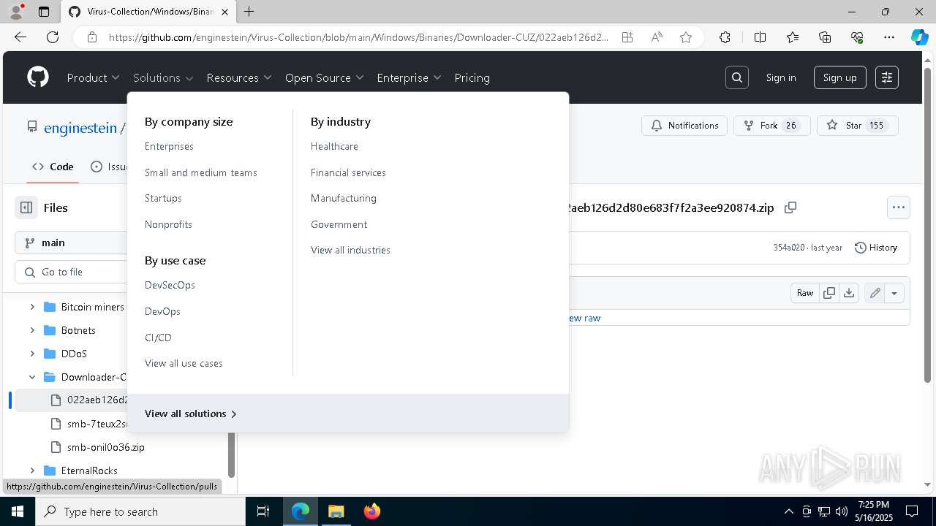
Task: Expand the Resources menu
Action: 239,77
